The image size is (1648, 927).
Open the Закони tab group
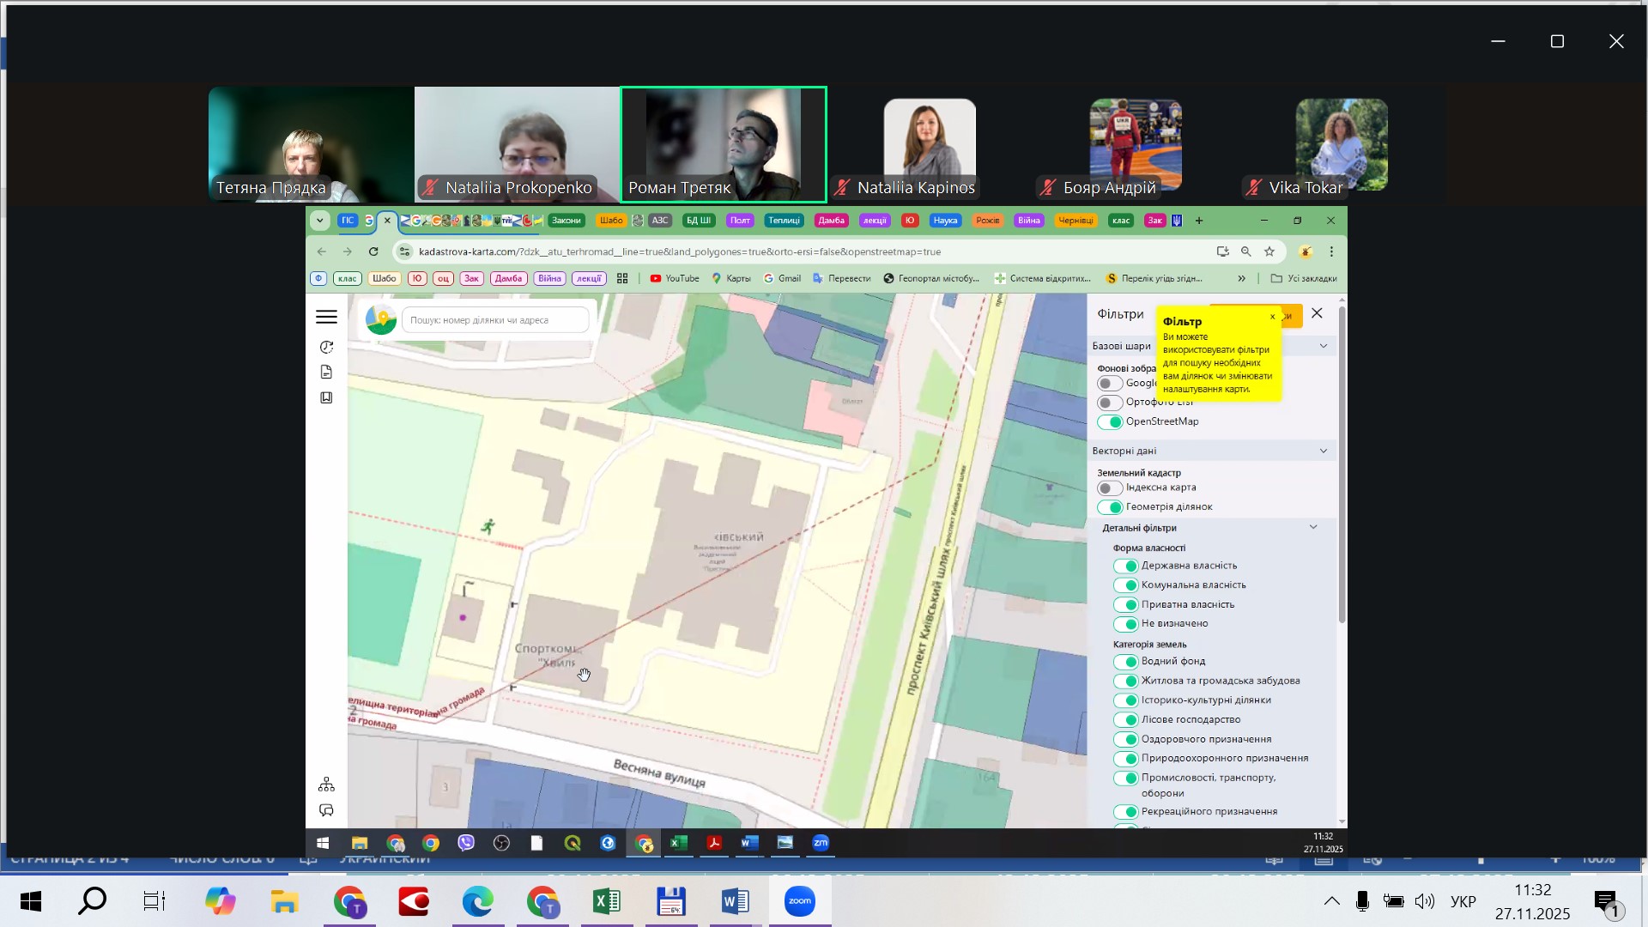coord(566,221)
